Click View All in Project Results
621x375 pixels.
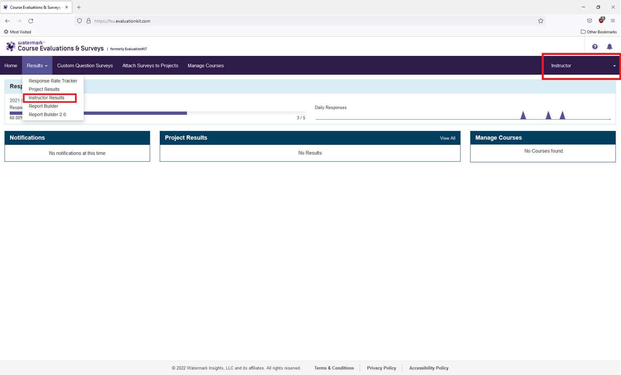pyautogui.click(x=448, y=138)
